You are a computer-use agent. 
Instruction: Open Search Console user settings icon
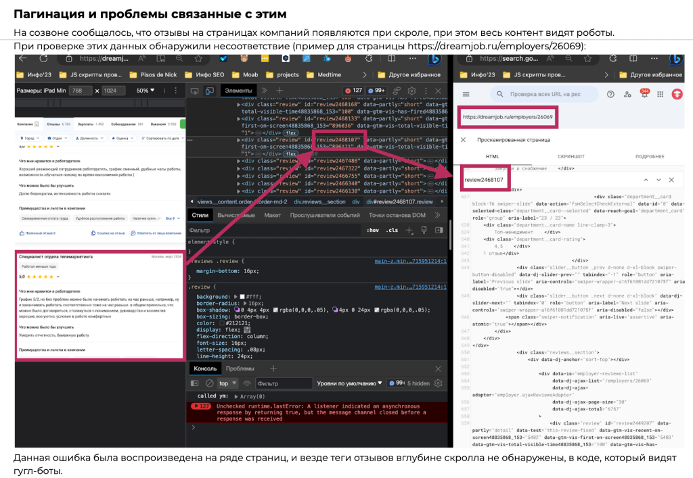pos(627,94)
